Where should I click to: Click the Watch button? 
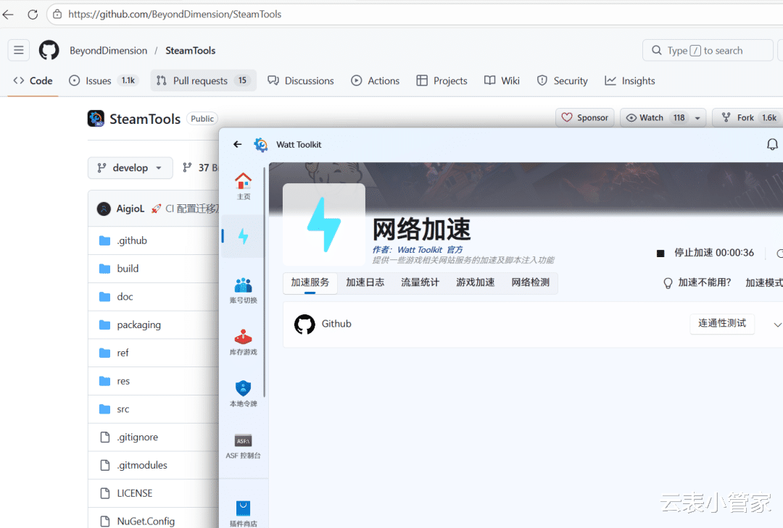[655, 118]
